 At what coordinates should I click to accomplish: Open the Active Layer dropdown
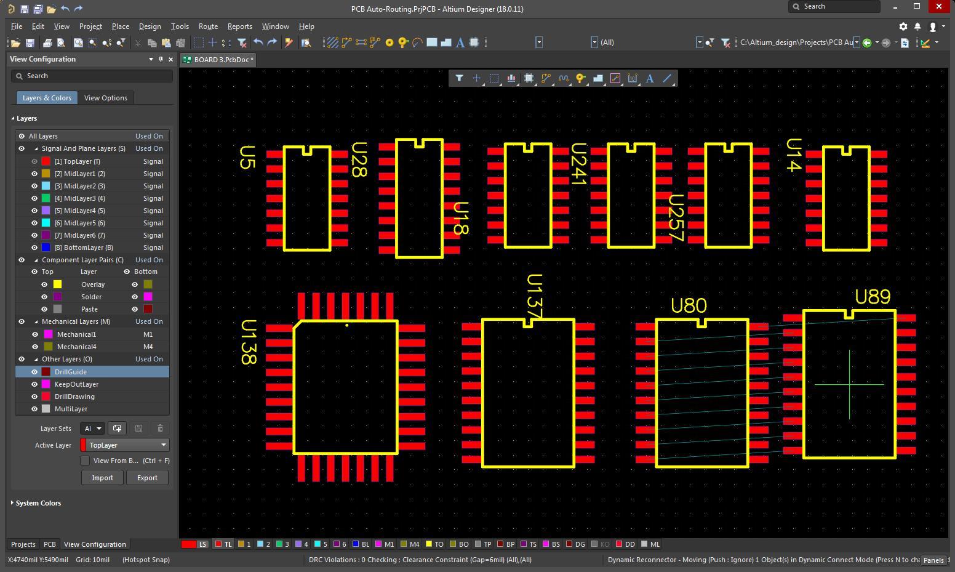pos(125,445)
